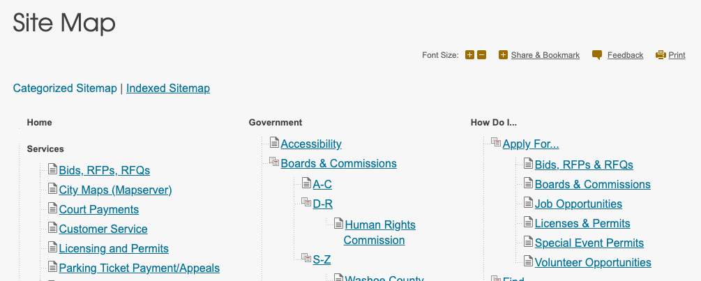Click page icon beside Job Opportunities
Screen dimensions: 701x281
pos(528,203)
